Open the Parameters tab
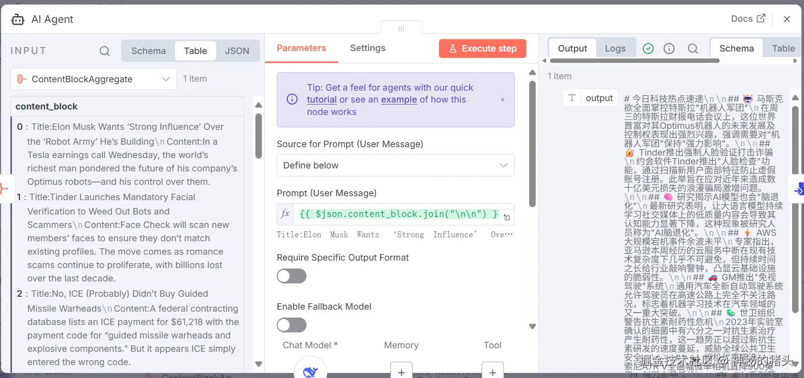Screen dimensions: 804x378 tap(301, 48)
